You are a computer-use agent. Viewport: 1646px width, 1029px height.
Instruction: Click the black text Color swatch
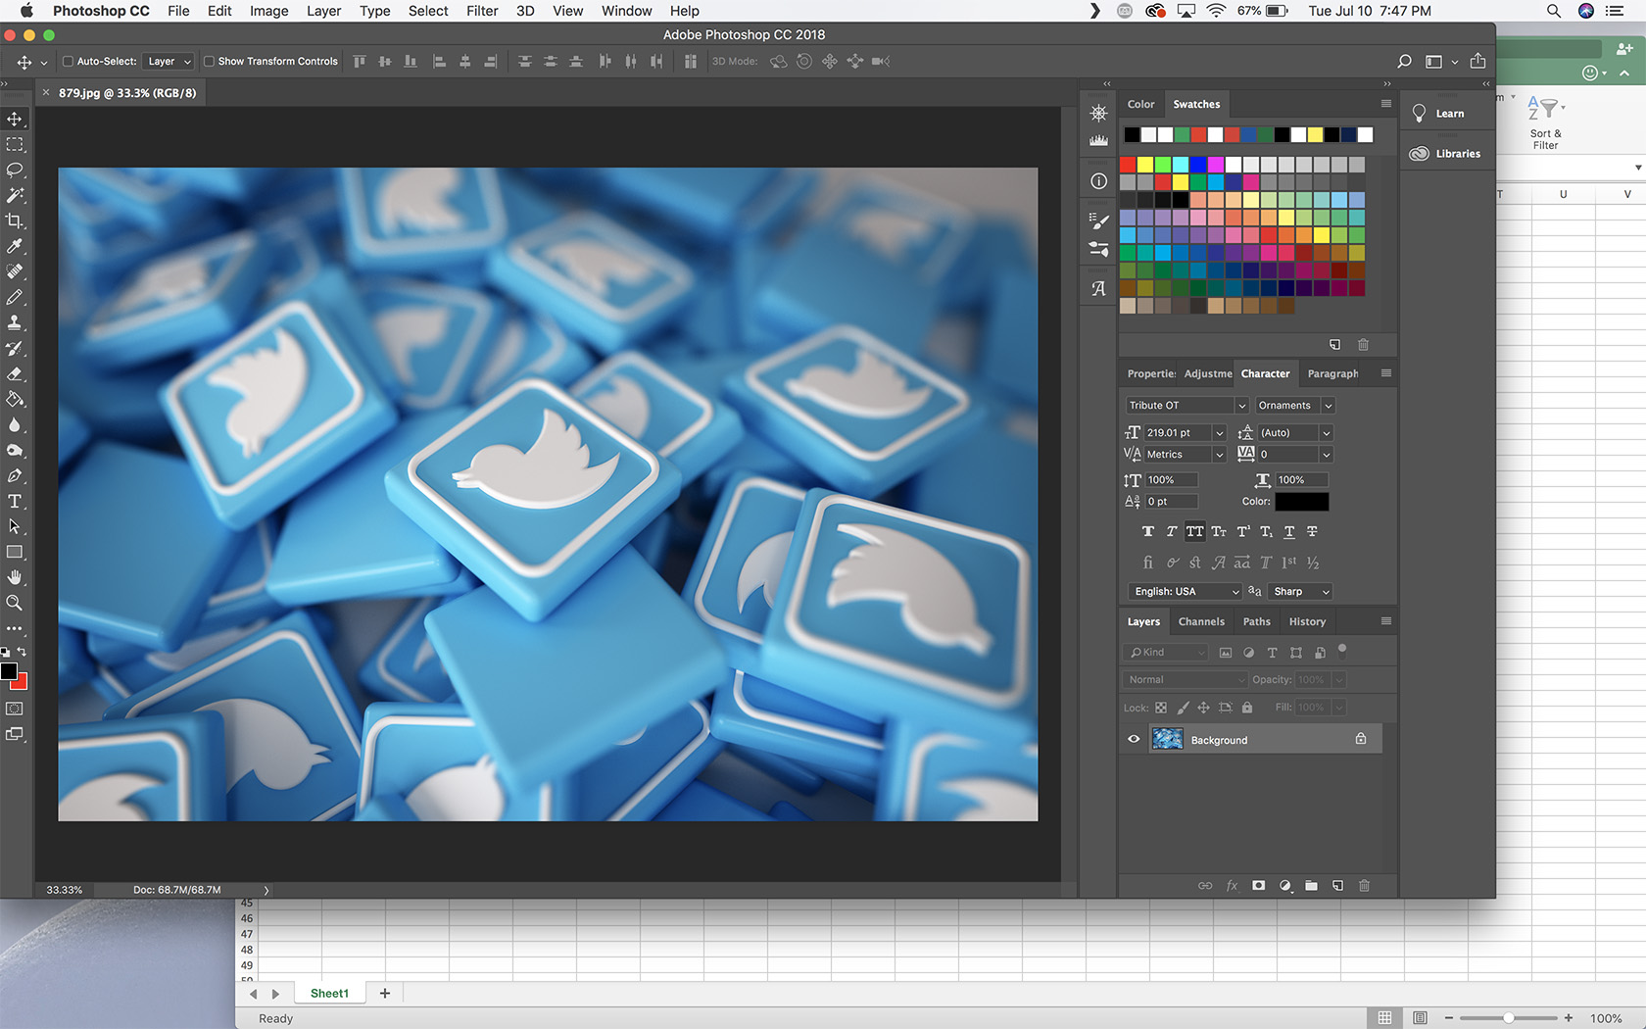pyautogui.click(x=1301, y=502)
